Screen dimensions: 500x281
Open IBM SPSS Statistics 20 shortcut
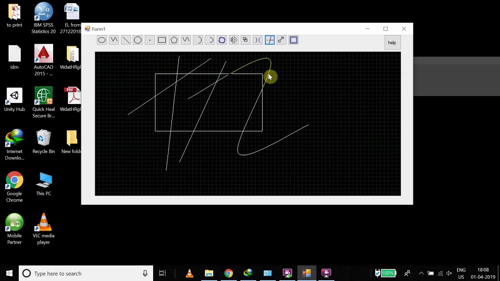pos(43,18)
